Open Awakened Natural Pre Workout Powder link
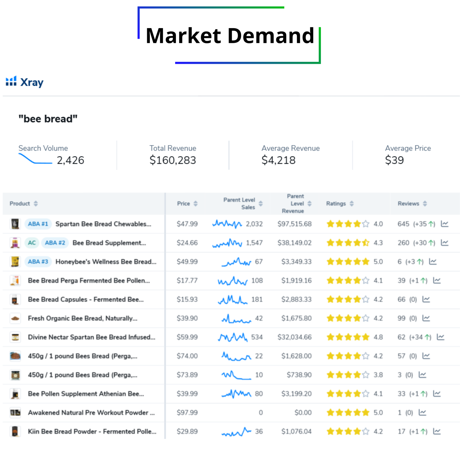Screen dimensions: 460x460 91,413
